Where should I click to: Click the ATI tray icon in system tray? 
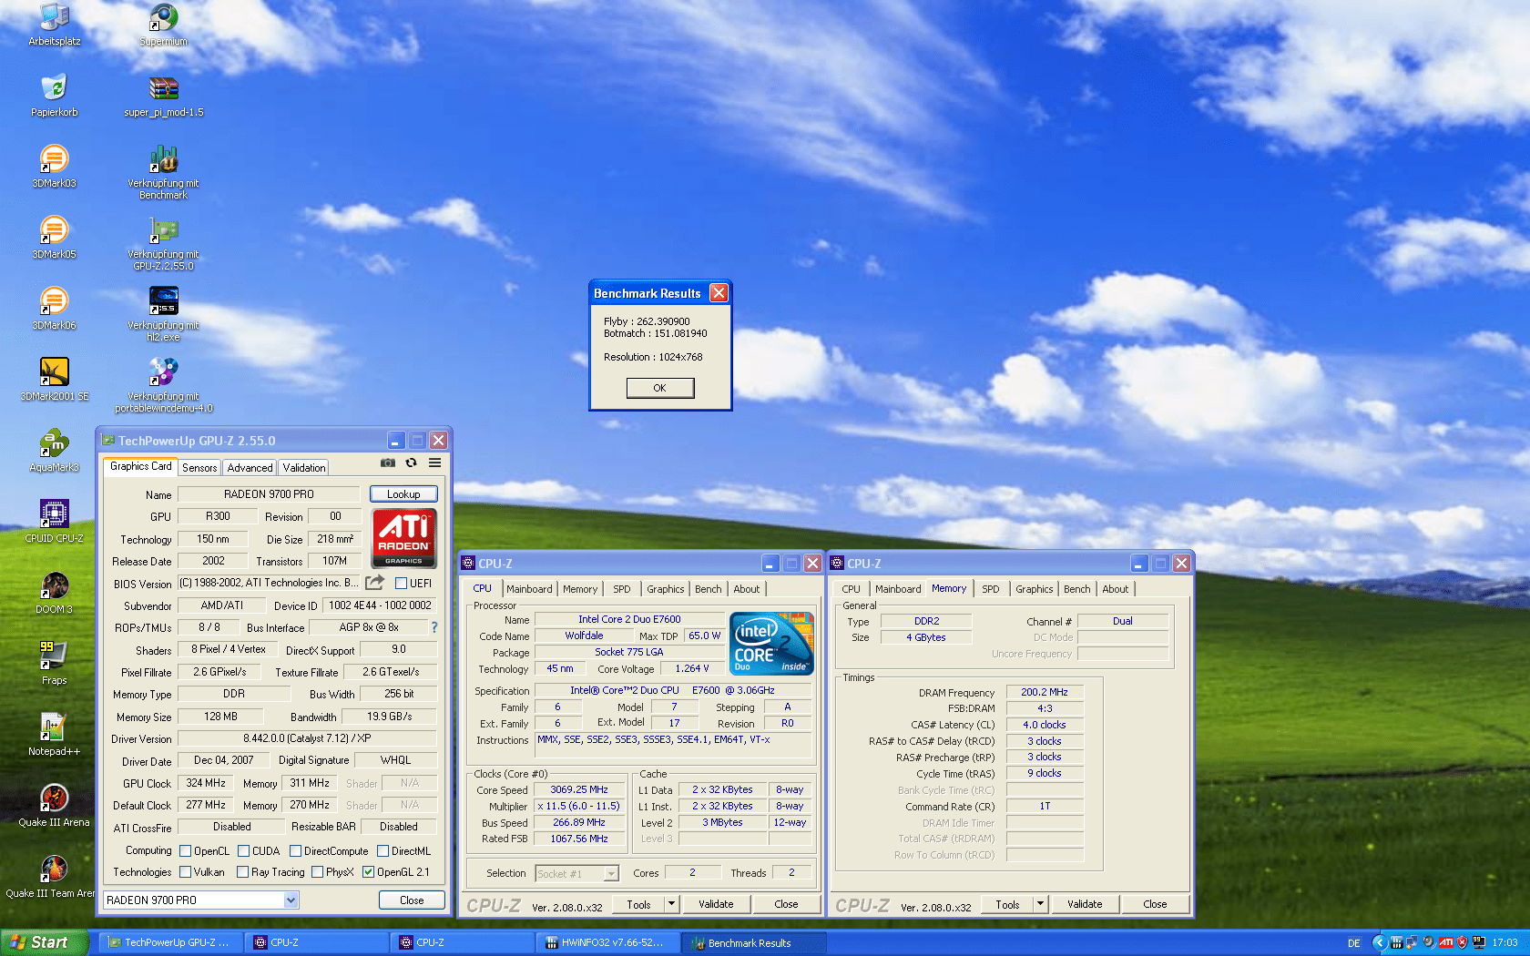[1445, 942]
